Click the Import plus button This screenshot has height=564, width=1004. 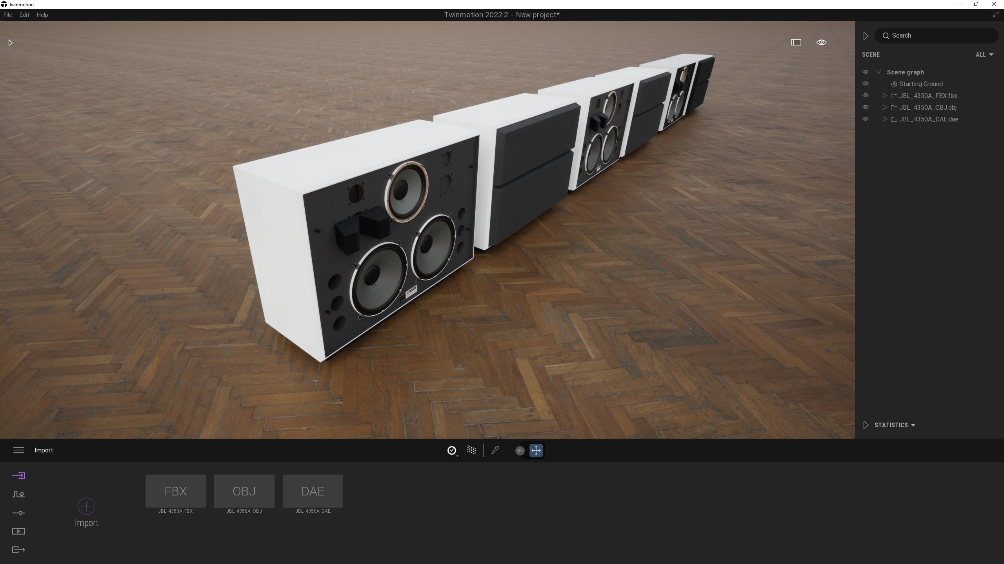tap(86, 506)
